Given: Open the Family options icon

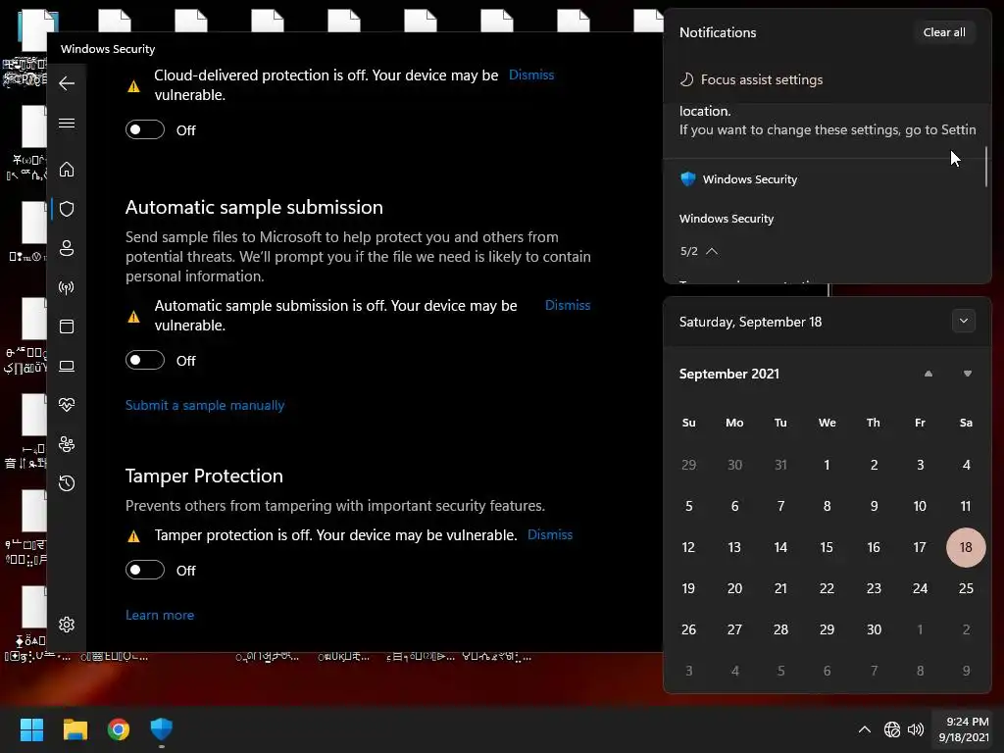Looking at the screenshot, I should coord(67,444).
